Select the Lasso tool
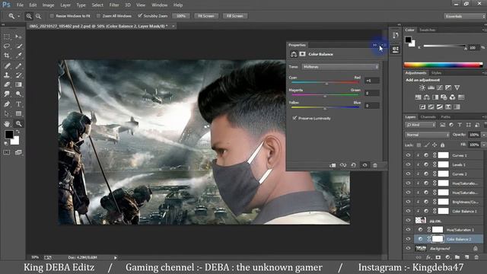 click(x=7, y=46)
